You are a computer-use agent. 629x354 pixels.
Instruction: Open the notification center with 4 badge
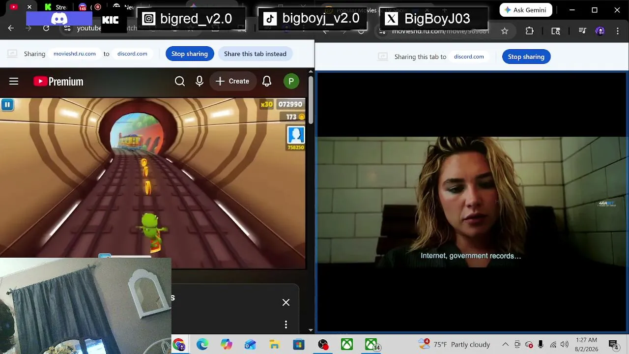coord(614,345)
